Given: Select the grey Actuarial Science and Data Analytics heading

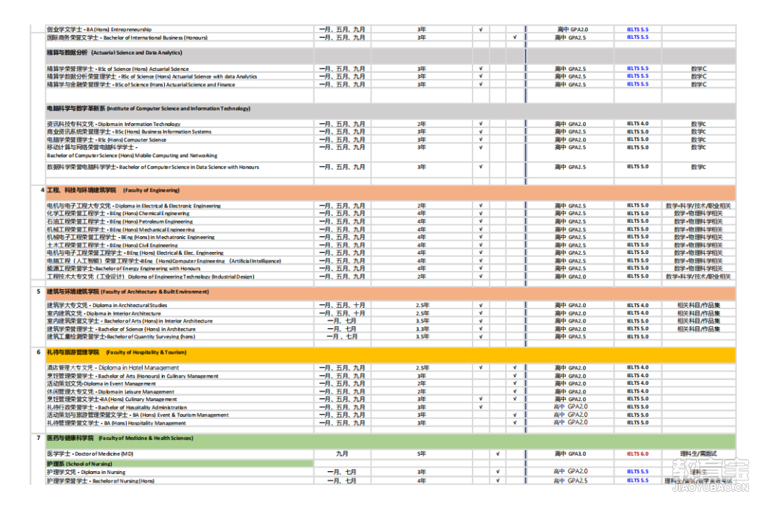Looking at the screenshot, I should pos(113,53).
